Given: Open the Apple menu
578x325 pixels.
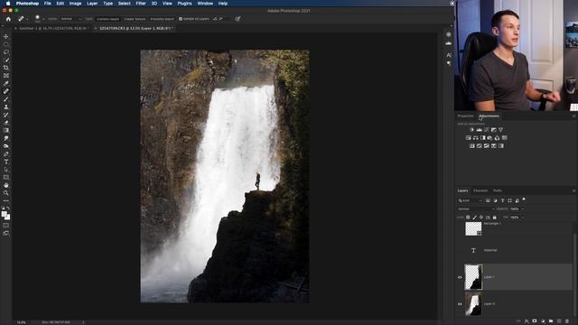Looking at the screenshot, I should tap(8, 4).
